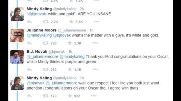This screenshot has width=181, height=101.
Task: Favorite the tweet with 5.3K stars
Action: tap(71, 22)
